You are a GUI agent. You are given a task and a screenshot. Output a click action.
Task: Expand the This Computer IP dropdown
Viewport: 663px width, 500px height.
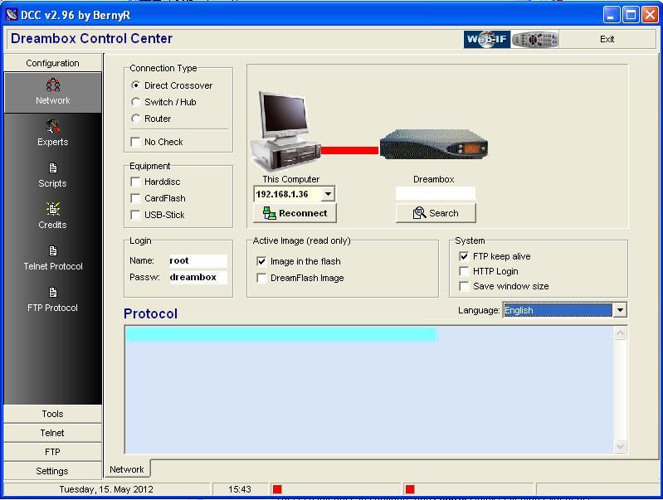(328, 194)
